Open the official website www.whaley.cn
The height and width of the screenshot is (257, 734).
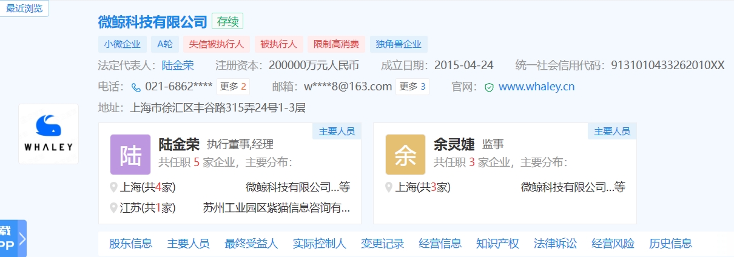coord(536,87)
